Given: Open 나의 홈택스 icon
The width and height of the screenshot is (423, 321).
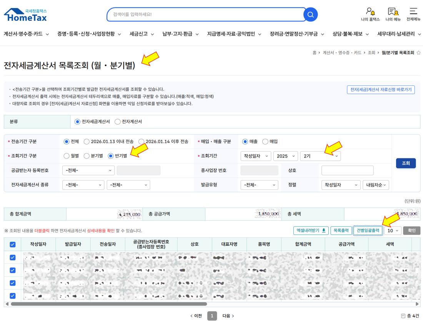Looking at the screenshot, I should coord(370,15).
